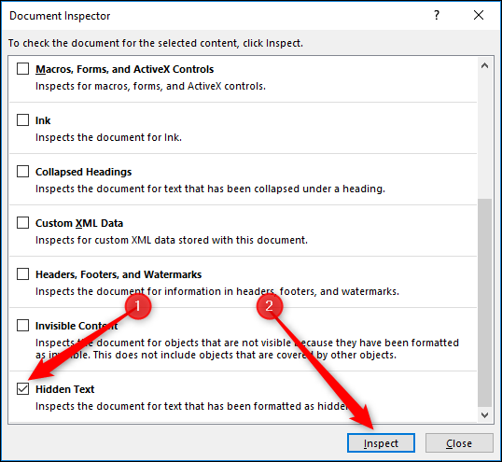This screenshot has height=462, width=502.
Task: Click the Close button
Action: coord(459,443)
